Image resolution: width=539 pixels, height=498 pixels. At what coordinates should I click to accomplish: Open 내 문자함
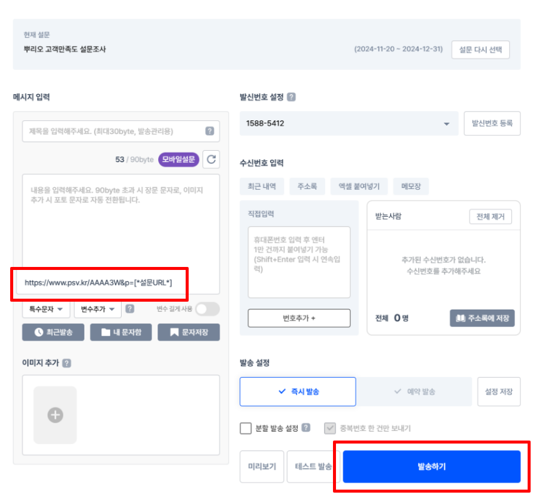[x=120, y=332]
